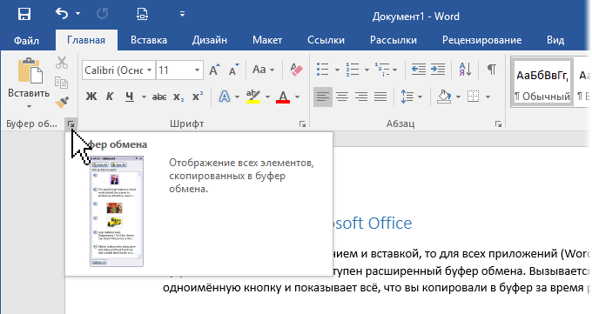Open the Файл tab
The image size is (592, 314).
pyautogui.click(x=26, y=40)
